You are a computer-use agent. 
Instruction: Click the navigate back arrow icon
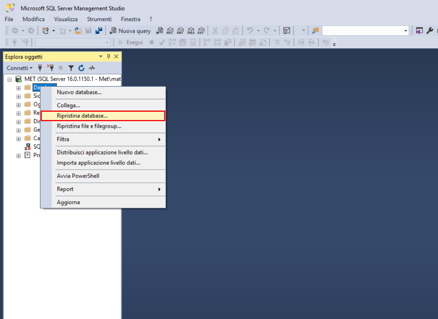(x=15, y=31)
